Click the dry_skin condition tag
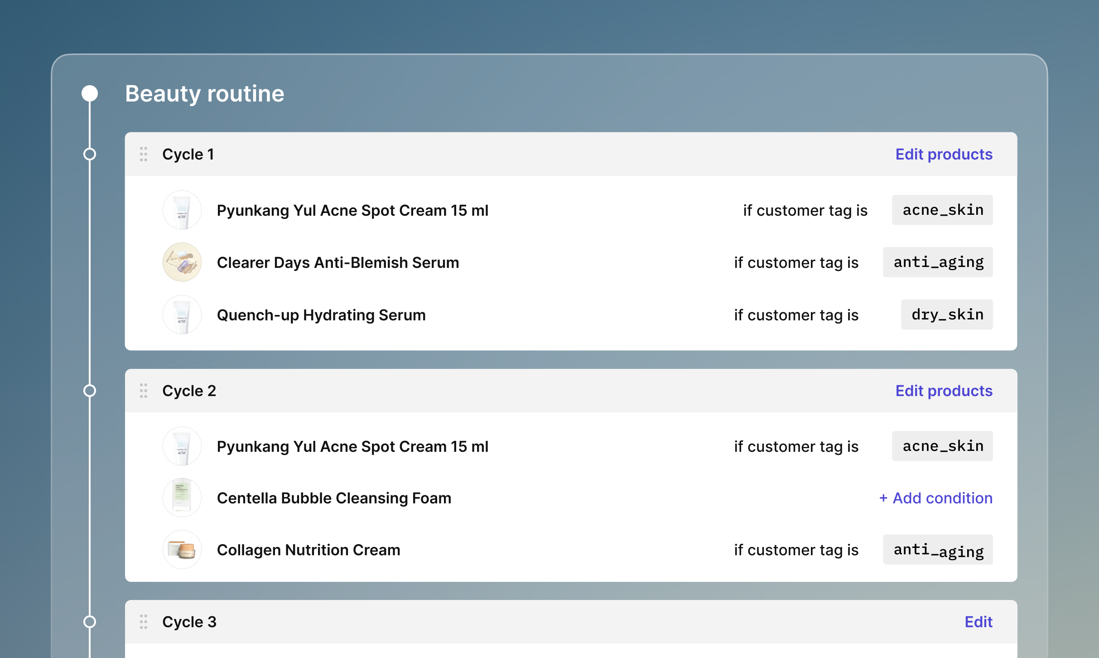This screenshot has width=1099, height=658. tap(947, 314)
